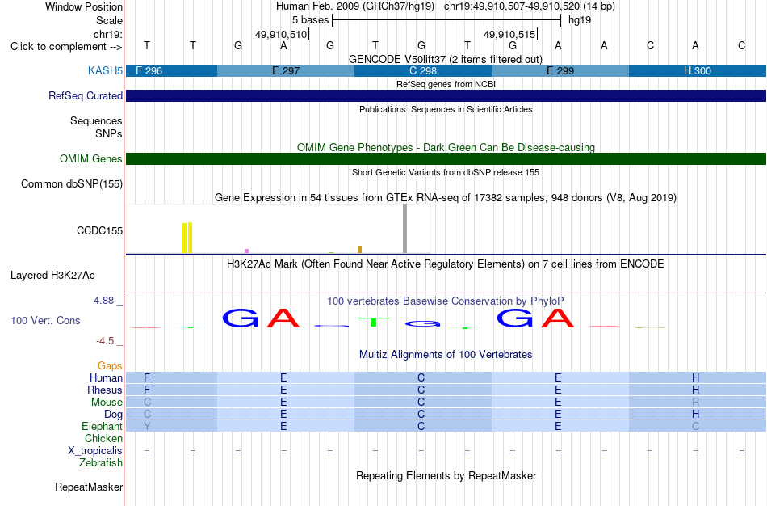Select the F 296 codon block
767x506 pixels.
[x=172, y=70]
